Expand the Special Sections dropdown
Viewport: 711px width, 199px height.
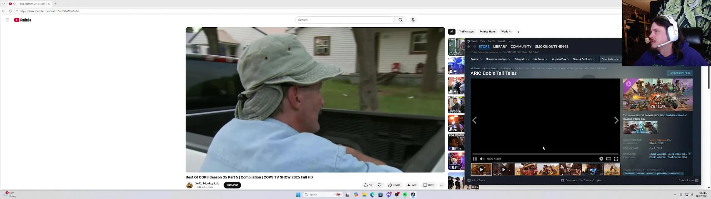[584, 59]
